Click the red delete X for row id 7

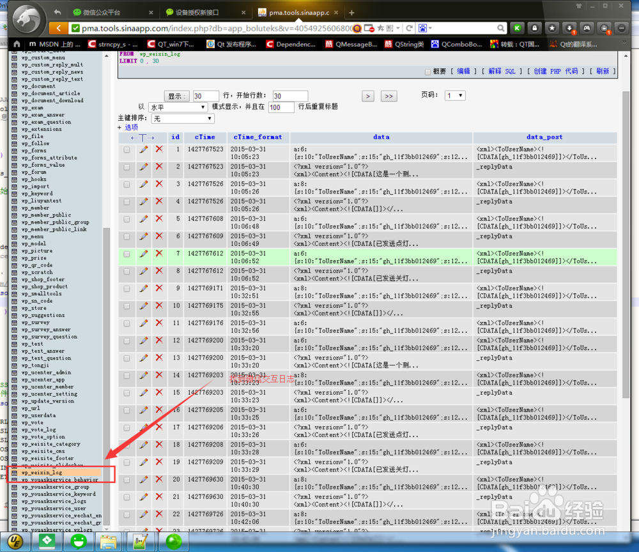coord(159,254)
